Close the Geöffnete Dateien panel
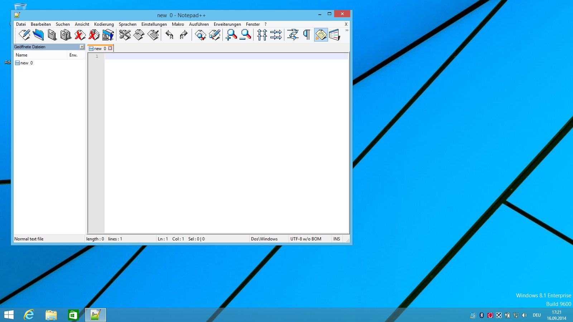Screen dimensions: 573x322 (x=82, y=47)
